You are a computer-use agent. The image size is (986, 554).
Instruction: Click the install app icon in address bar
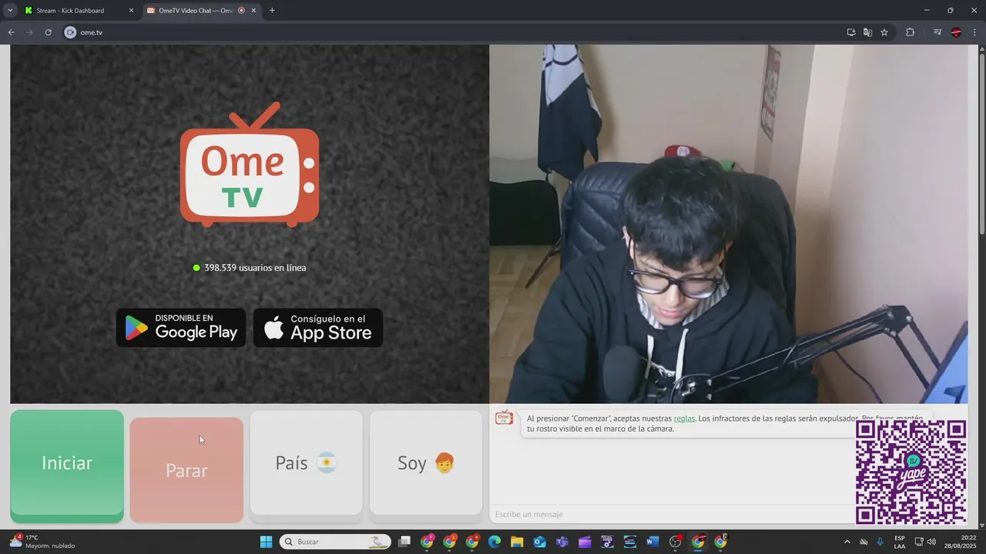pos(851,32)
